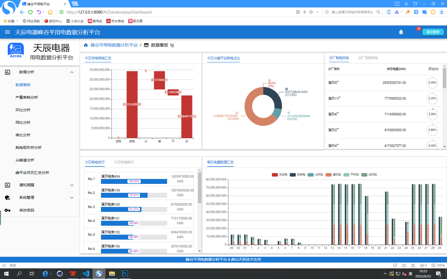This screenshot has height=279, width=447.
Task: Click the browser refresh icon
Action: [30, 12]
